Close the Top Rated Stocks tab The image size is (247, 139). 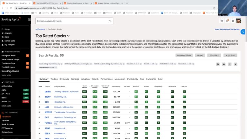coord(30,3)
